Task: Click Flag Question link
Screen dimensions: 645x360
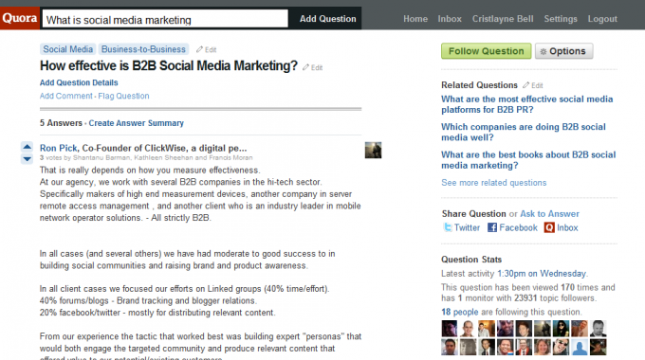Action: coord(123,96)
